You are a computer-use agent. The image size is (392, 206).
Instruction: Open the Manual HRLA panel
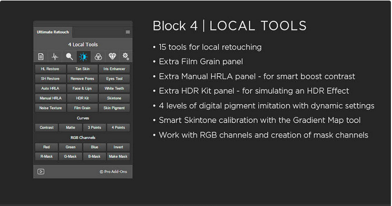pos(50,98)
